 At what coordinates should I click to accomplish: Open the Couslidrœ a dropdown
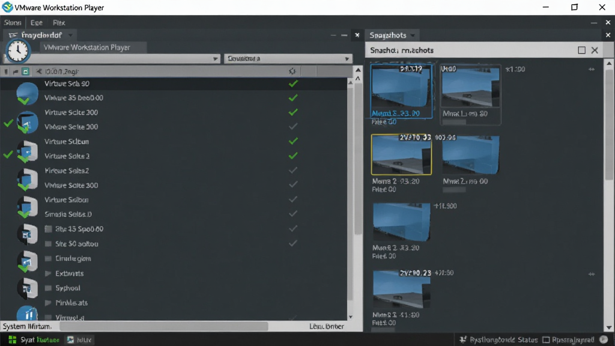[x=288, y=58]
